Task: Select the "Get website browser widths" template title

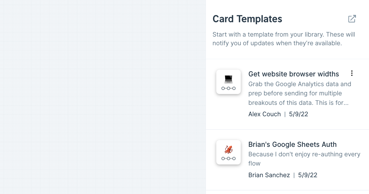Action: click(x=293, y=74)
